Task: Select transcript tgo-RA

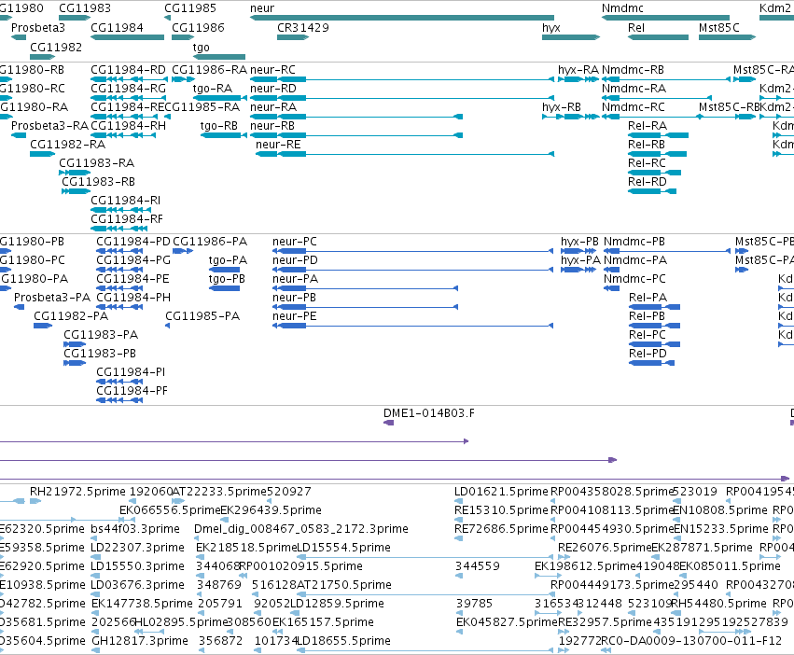Action: [x=212, y=88]
